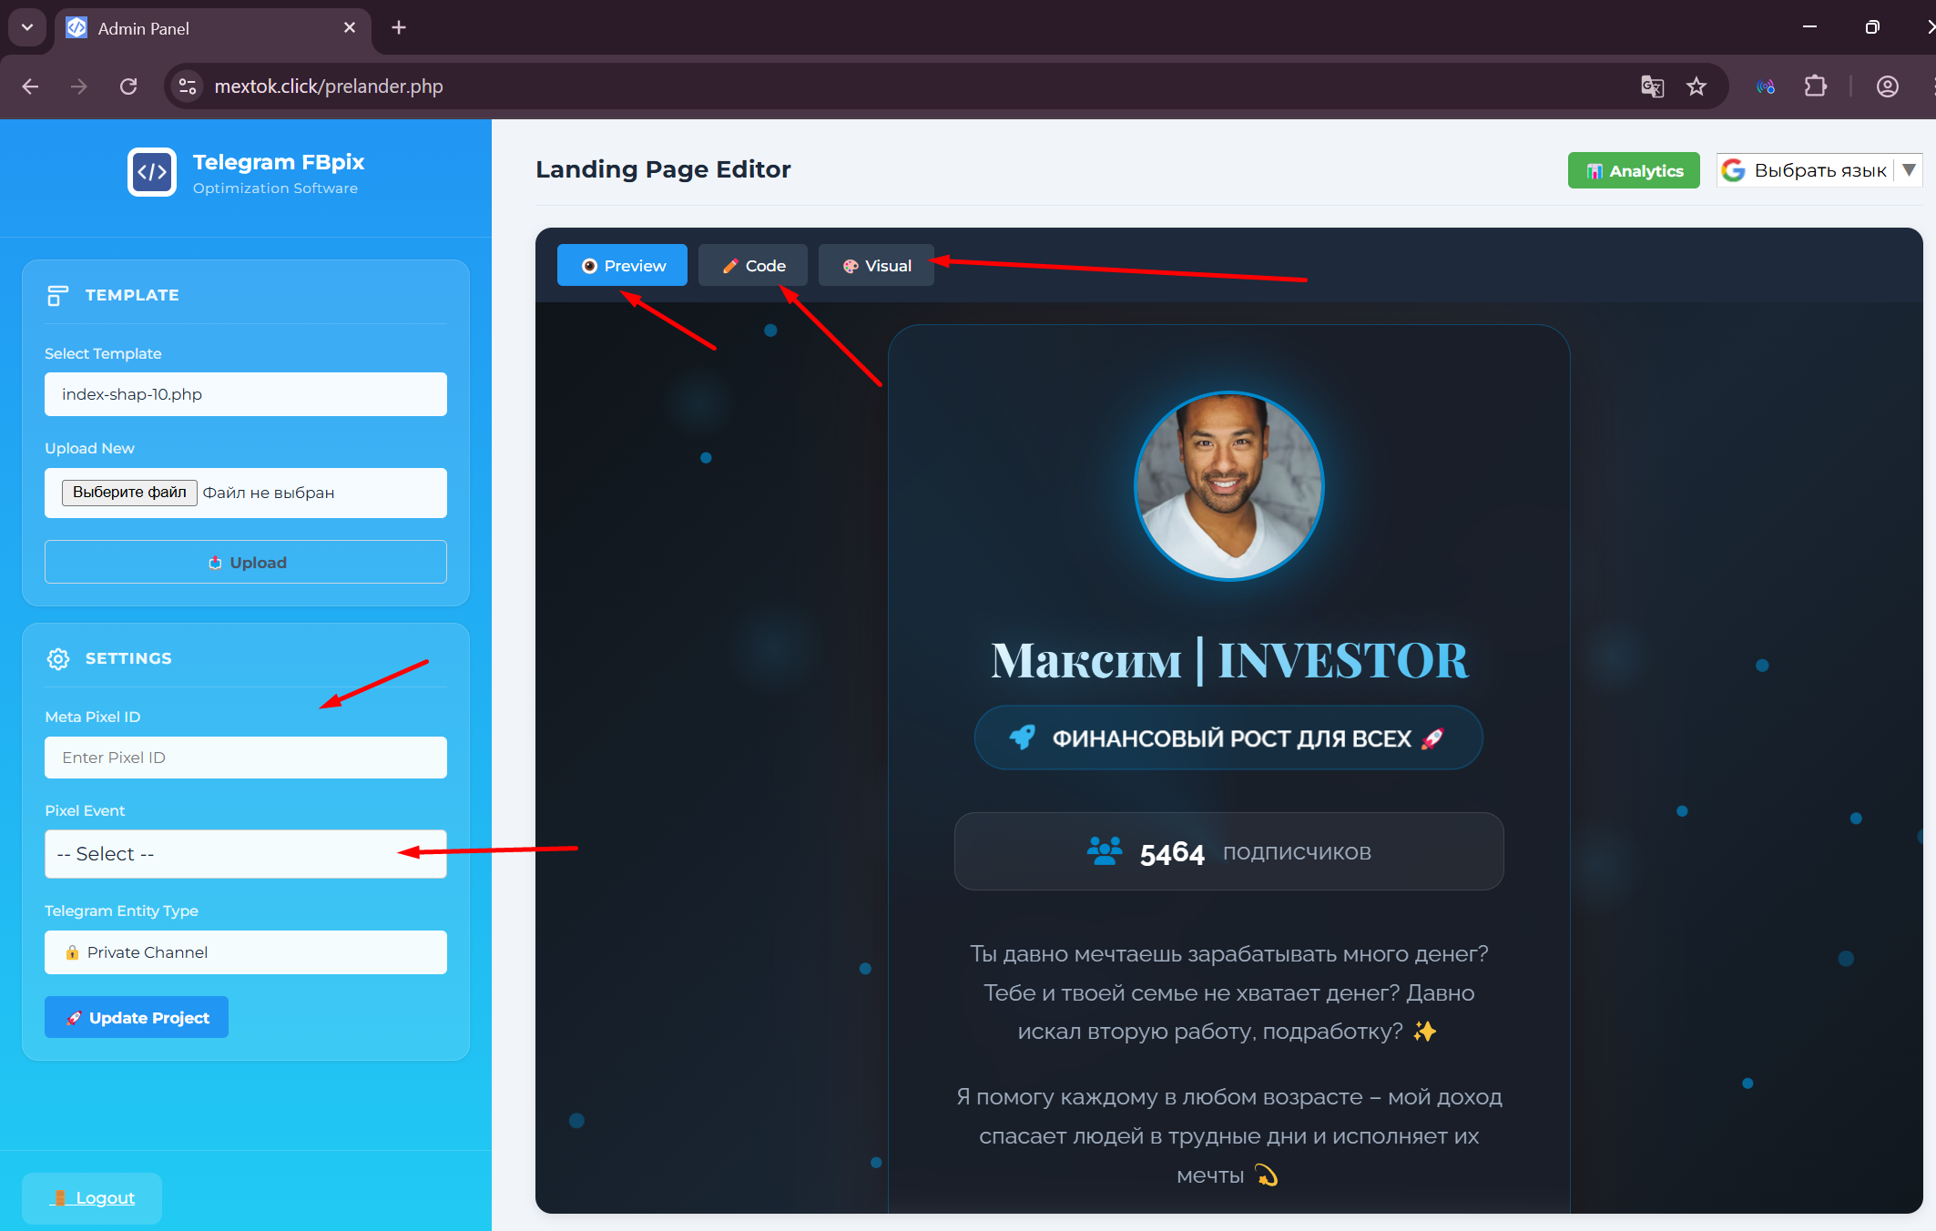Open the browser extensions puzzle icon
Screen dimensions: 1936x1231
point(1815,86)
